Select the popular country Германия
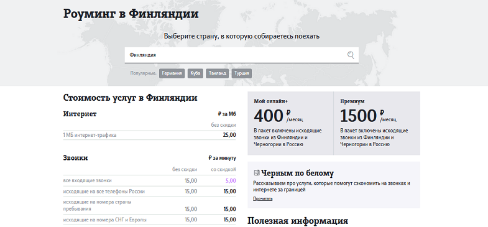 (x=172, y=73)
